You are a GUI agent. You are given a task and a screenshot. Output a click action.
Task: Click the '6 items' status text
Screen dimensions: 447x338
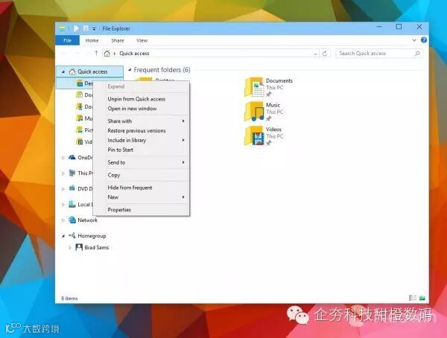click(x=69, y=299)
